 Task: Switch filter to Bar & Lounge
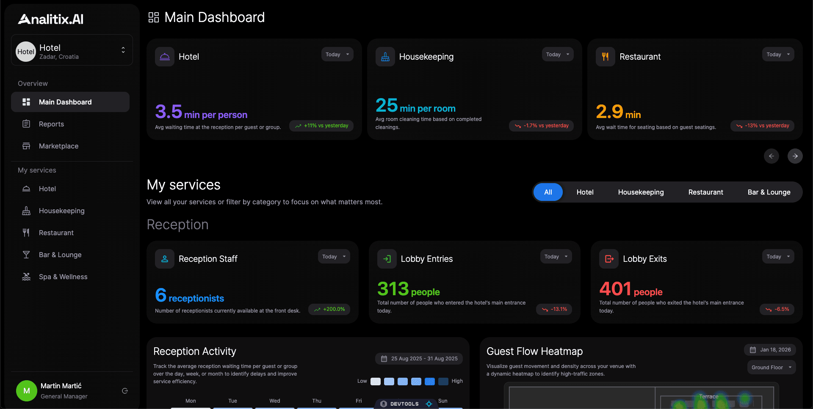tap(769, 192)
